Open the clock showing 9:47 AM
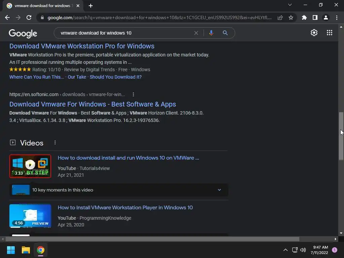 coord(319,250)
